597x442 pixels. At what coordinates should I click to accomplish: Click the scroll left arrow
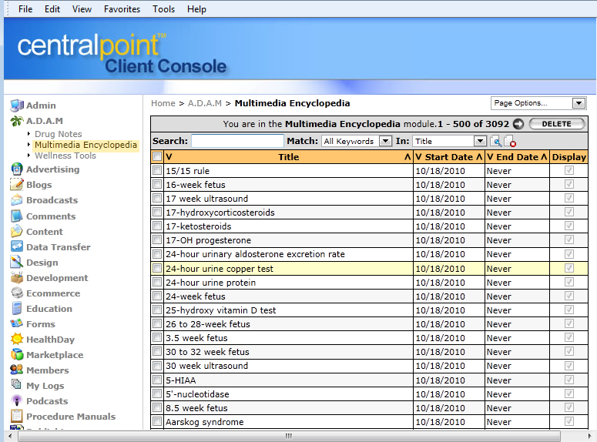(x=10, y=436)
